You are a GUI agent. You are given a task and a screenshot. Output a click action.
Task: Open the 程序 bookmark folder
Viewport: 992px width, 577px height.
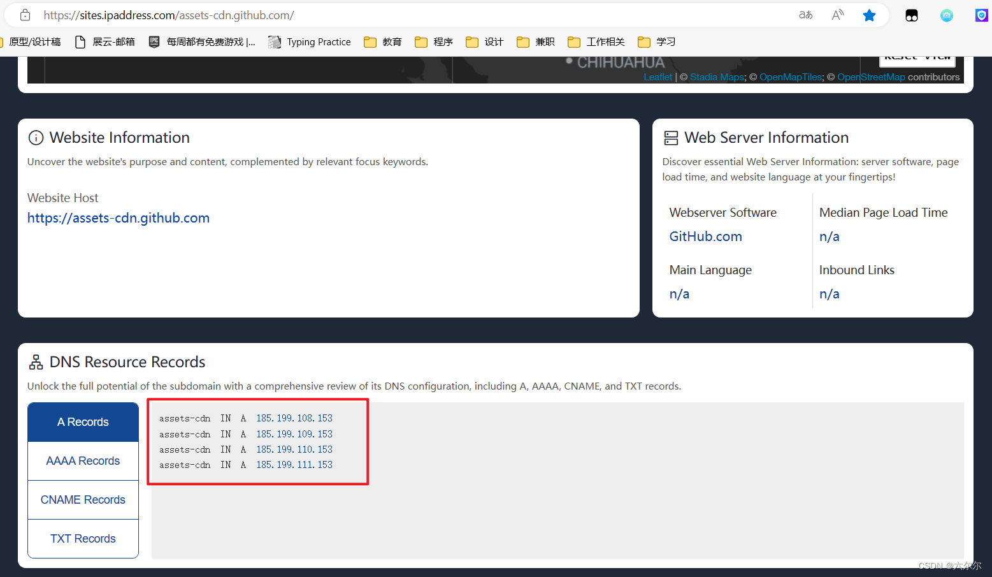(x=434, y=42)
